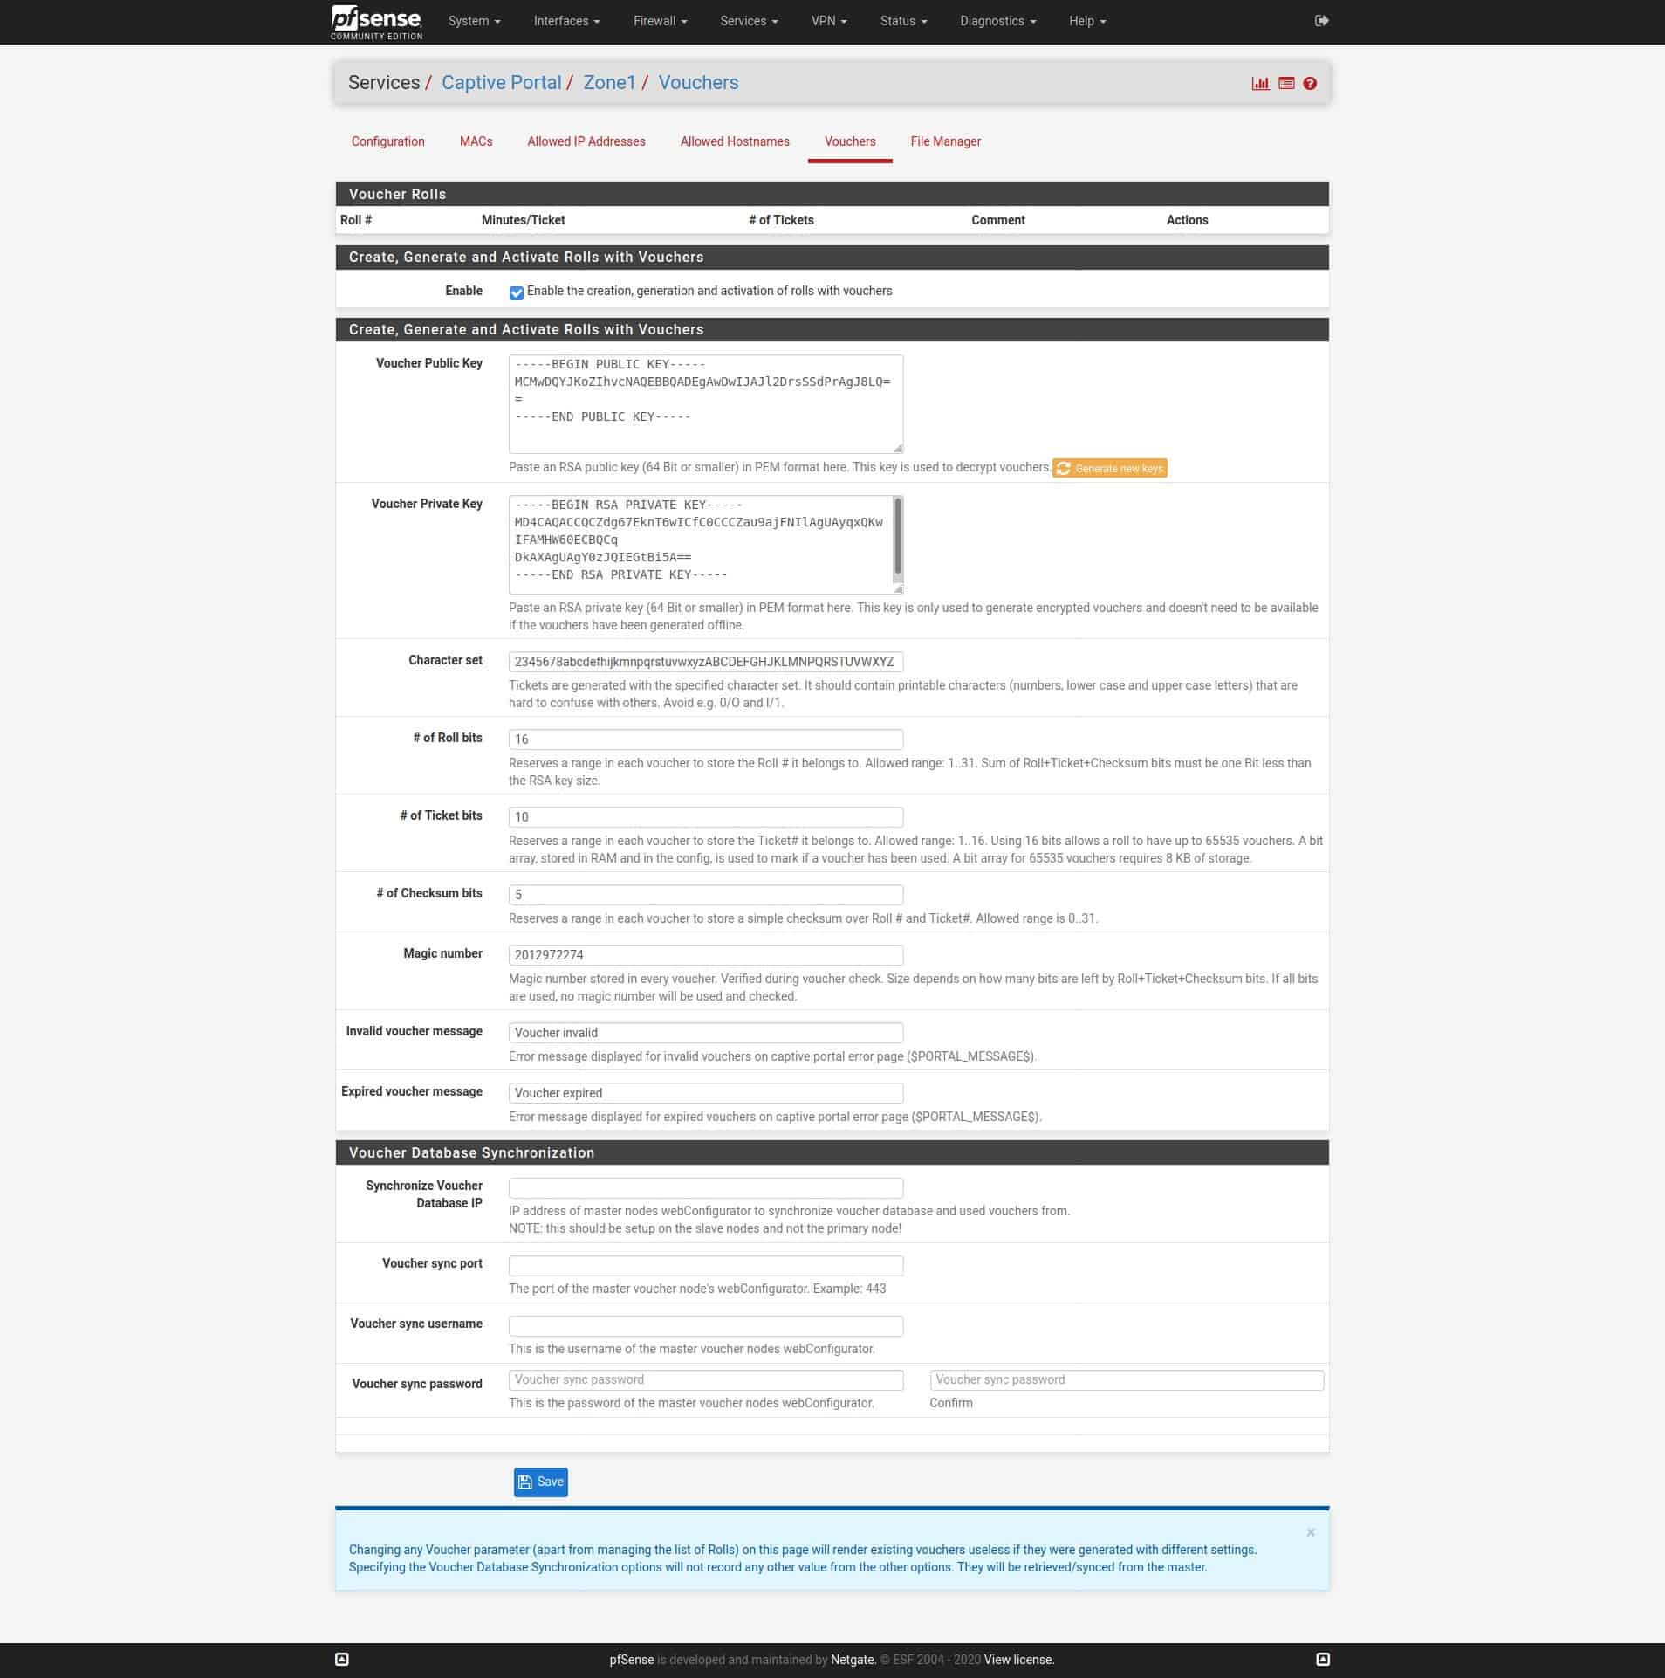The height and width of the screenshot is (1678, 1665).
Task: Click the Magic number field
Action: [x=705, y=955]
